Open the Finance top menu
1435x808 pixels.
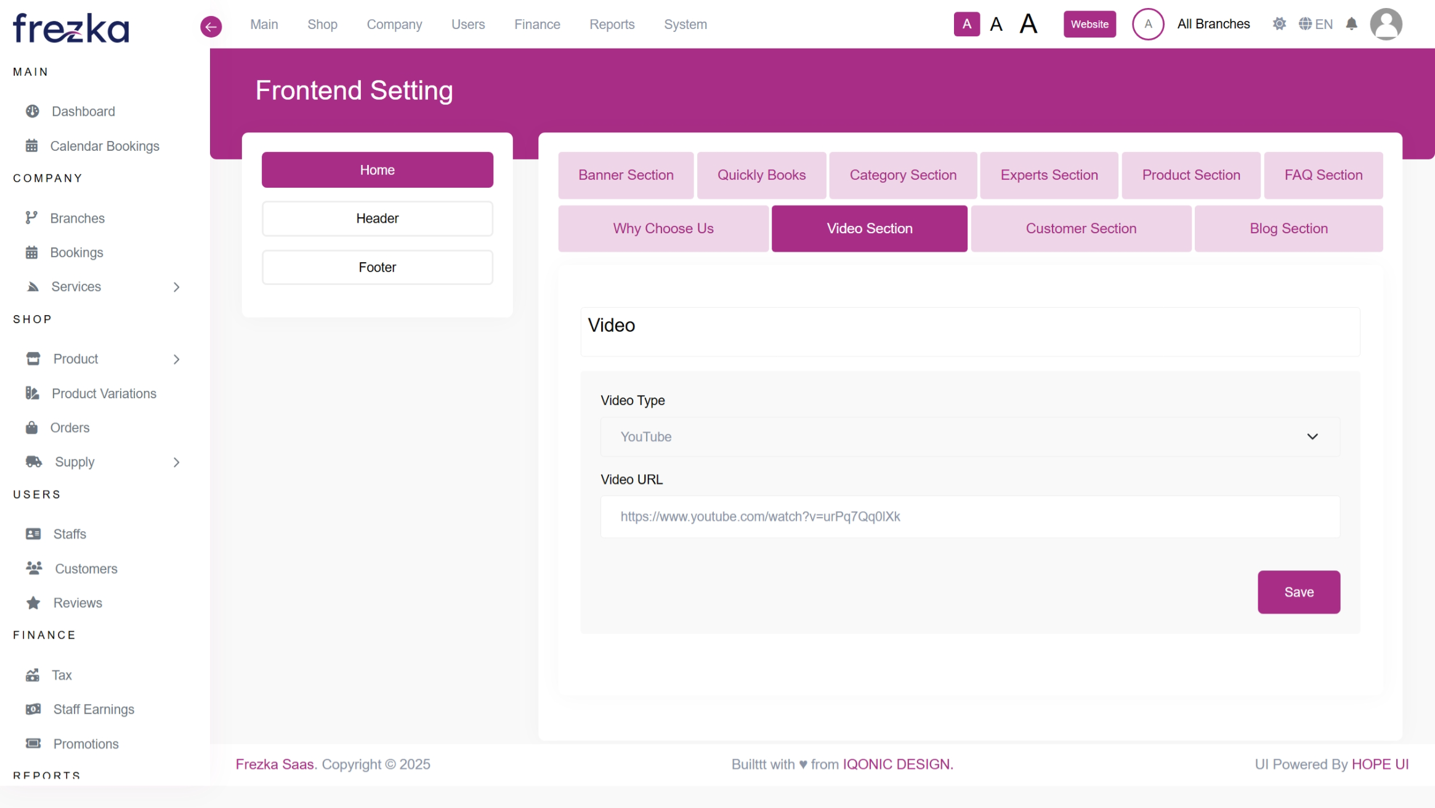click(x=536, y=25)
